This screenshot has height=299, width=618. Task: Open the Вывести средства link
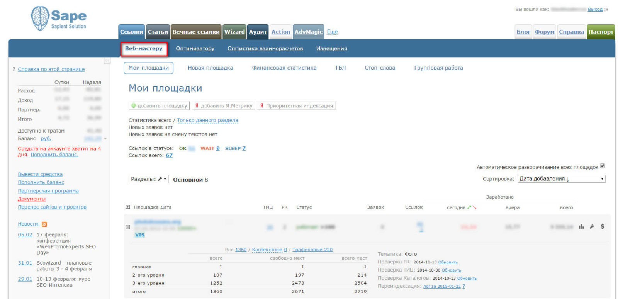tap(40, 174)
